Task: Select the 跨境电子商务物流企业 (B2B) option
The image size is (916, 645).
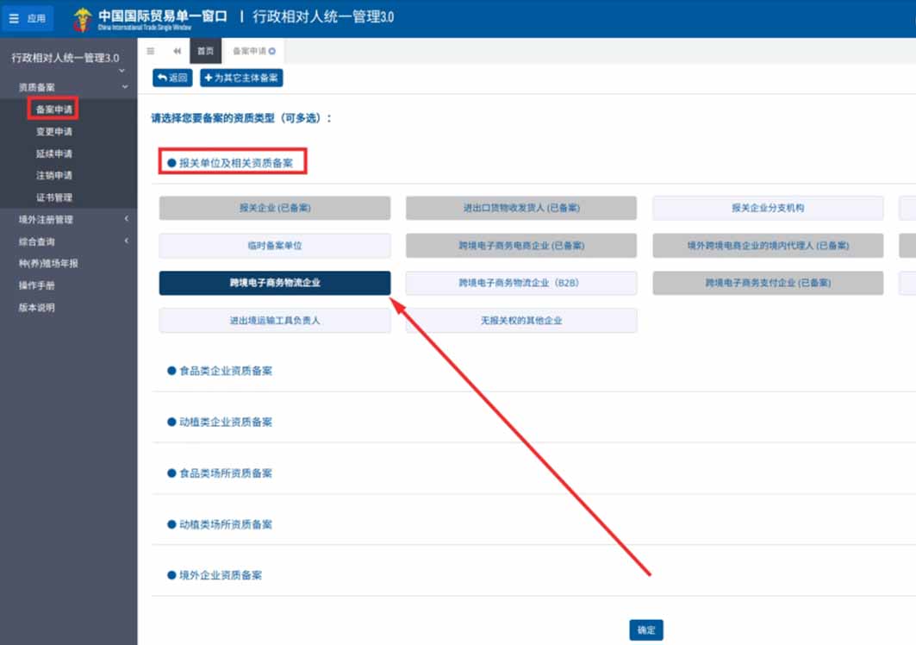Action: click(521, 283)
